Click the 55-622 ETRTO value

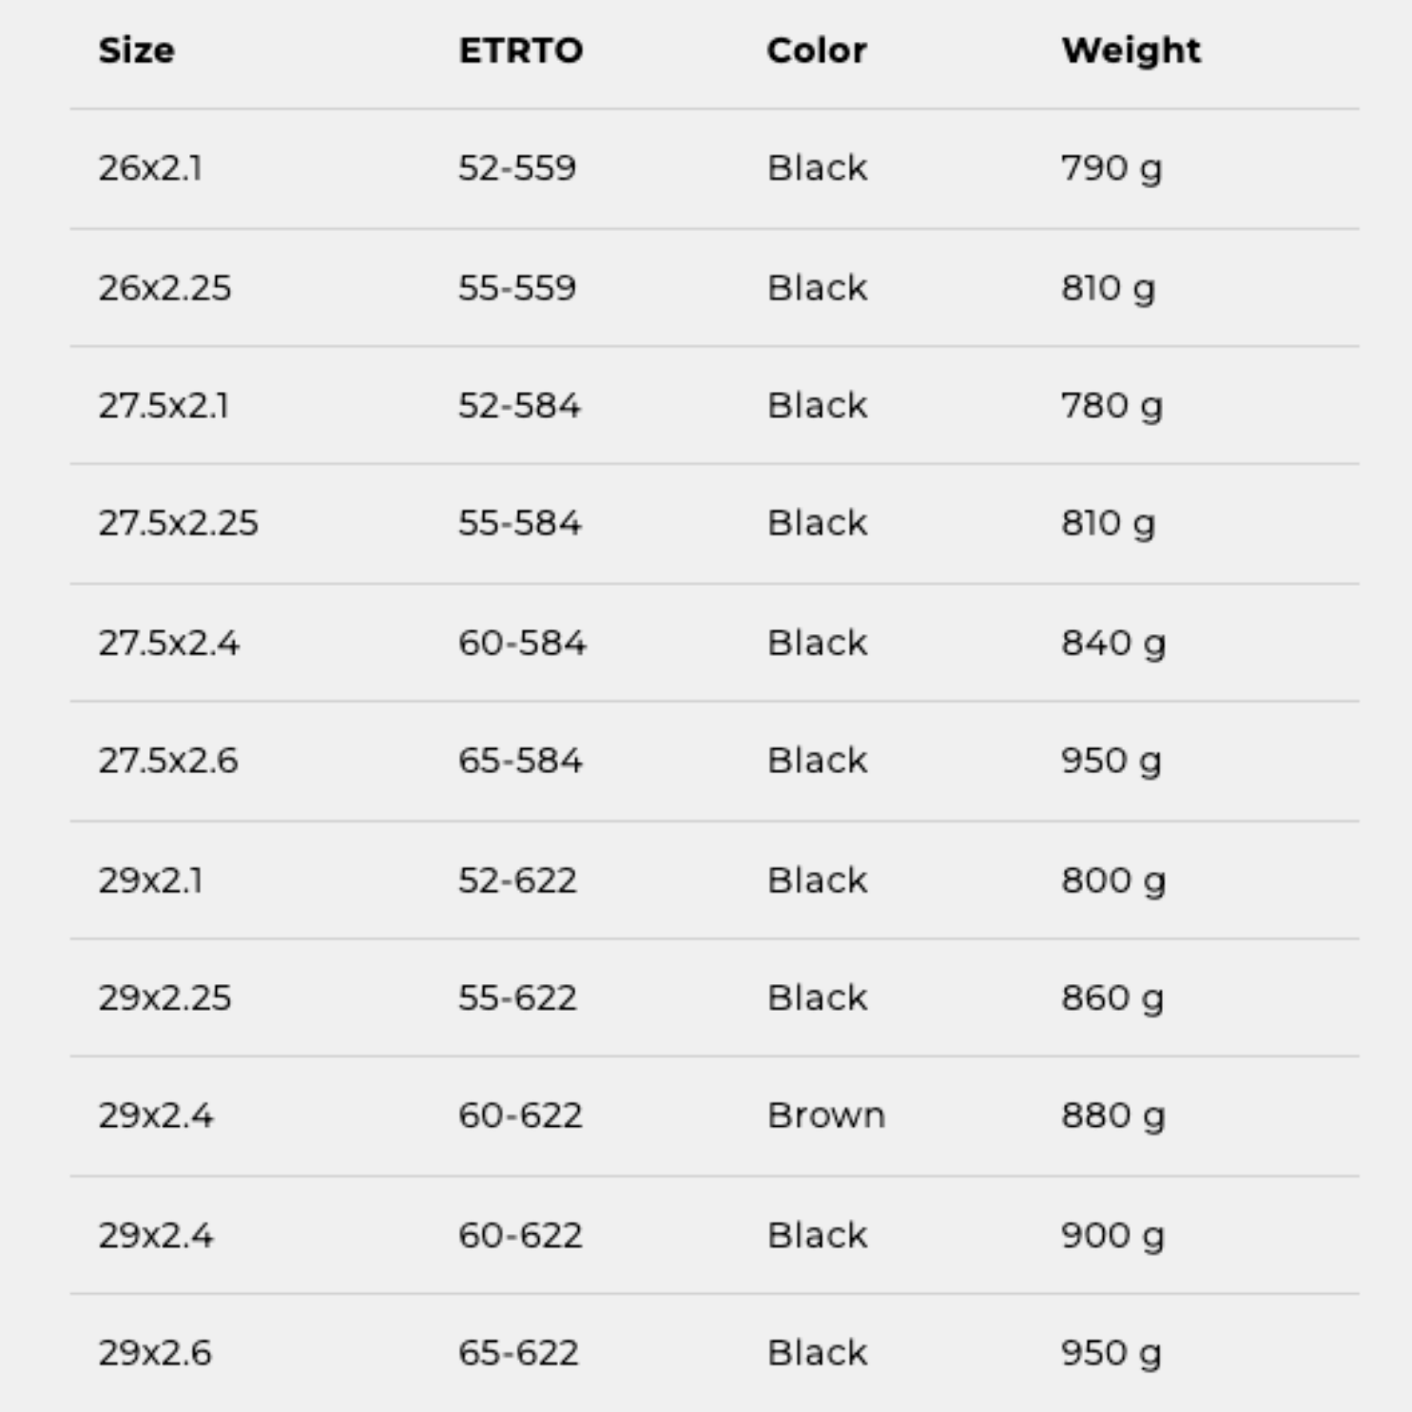517,998
